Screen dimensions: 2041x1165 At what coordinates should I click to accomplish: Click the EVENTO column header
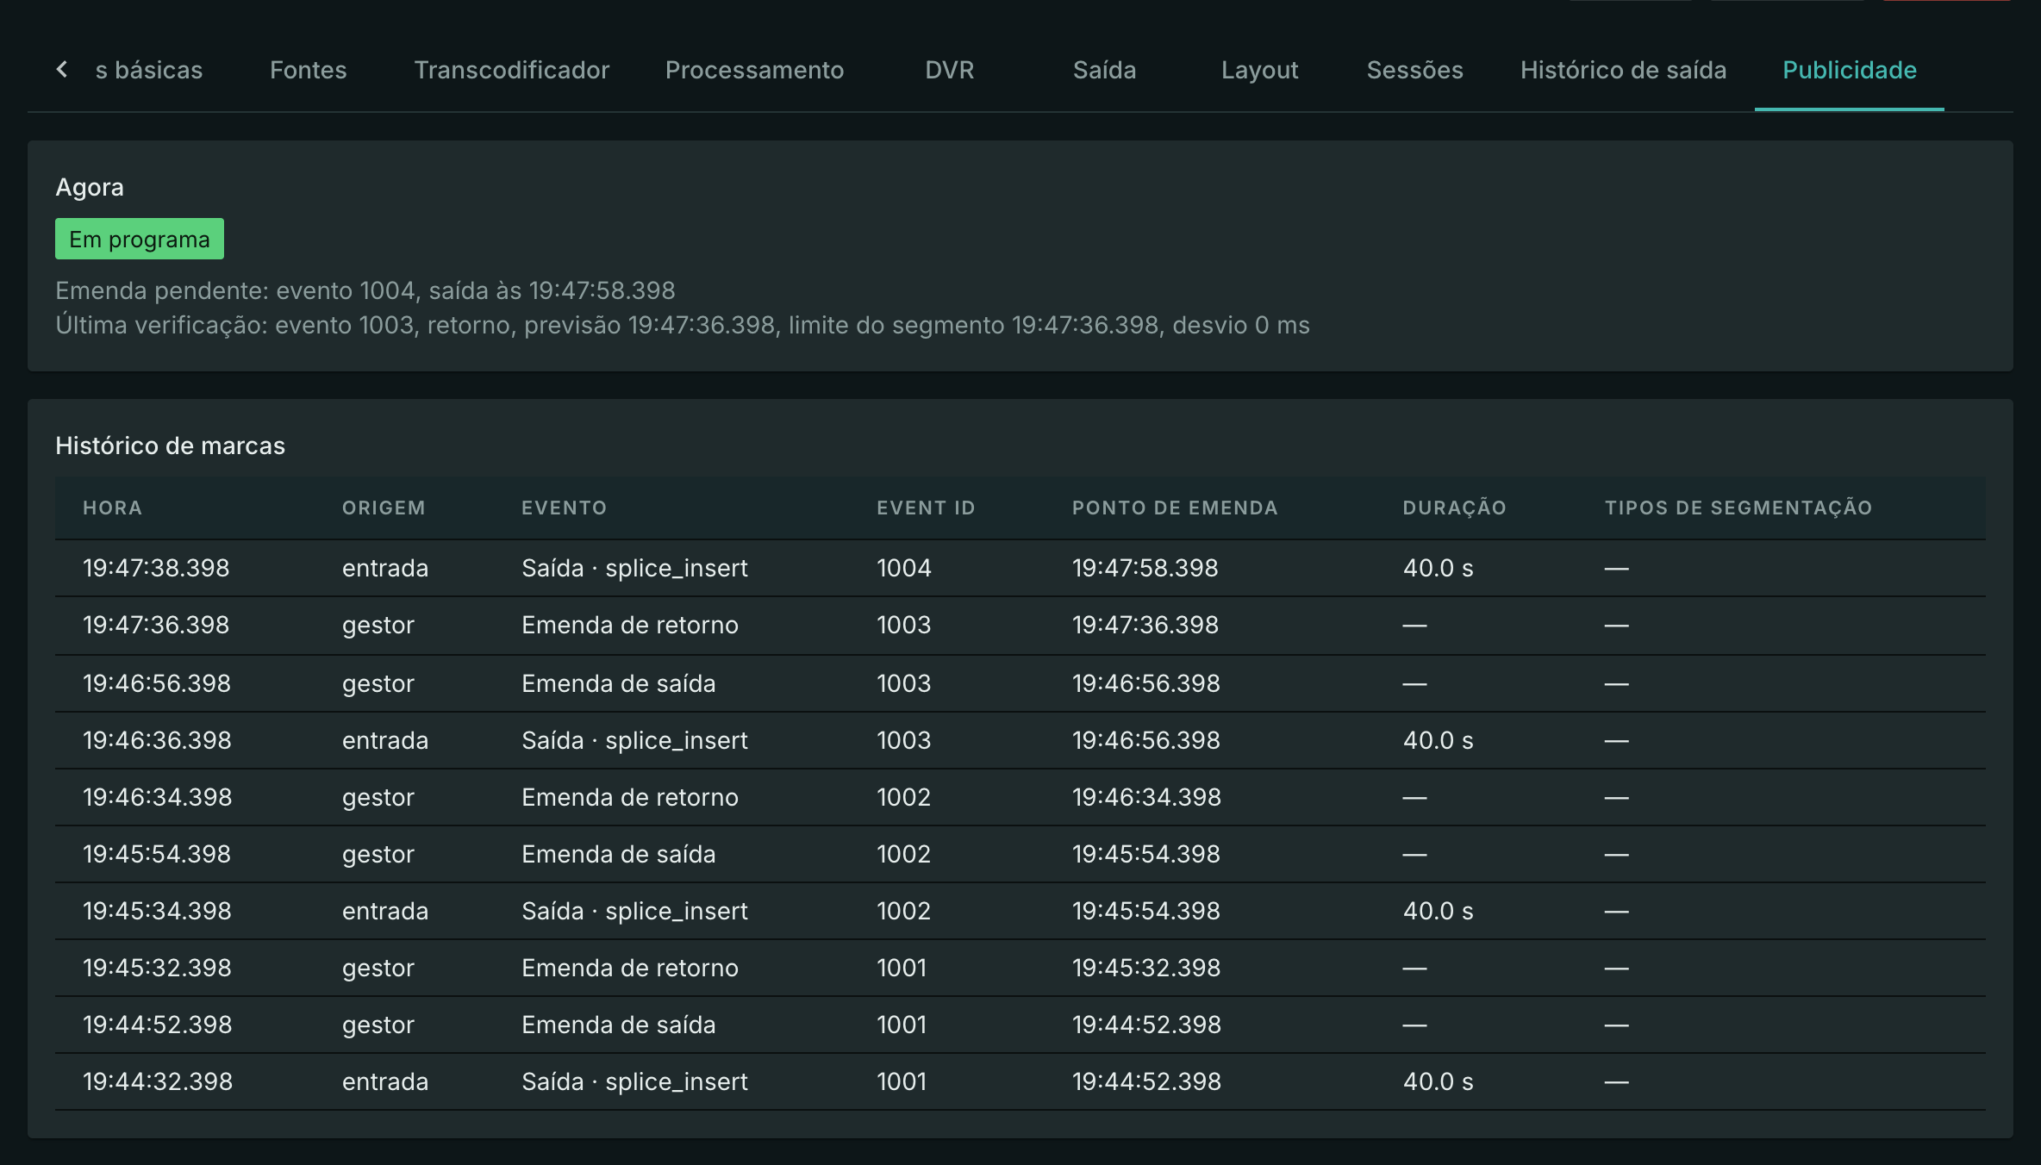click(564, 508)
